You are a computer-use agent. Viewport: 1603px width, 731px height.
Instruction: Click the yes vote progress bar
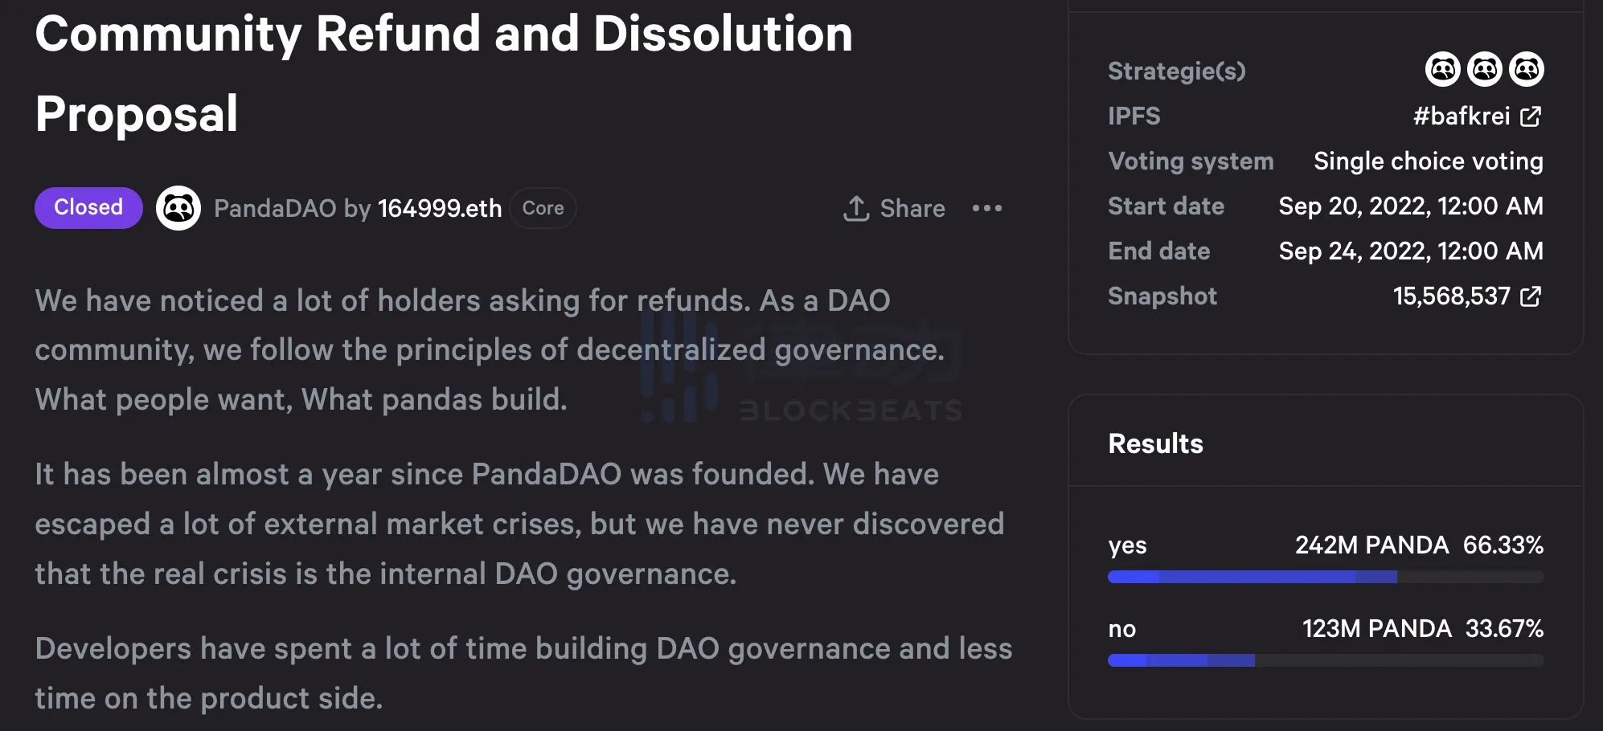tap(1326, 577)
